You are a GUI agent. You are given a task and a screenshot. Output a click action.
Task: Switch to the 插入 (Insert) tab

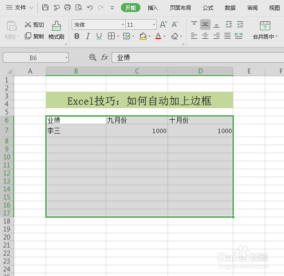click(153, 8)
